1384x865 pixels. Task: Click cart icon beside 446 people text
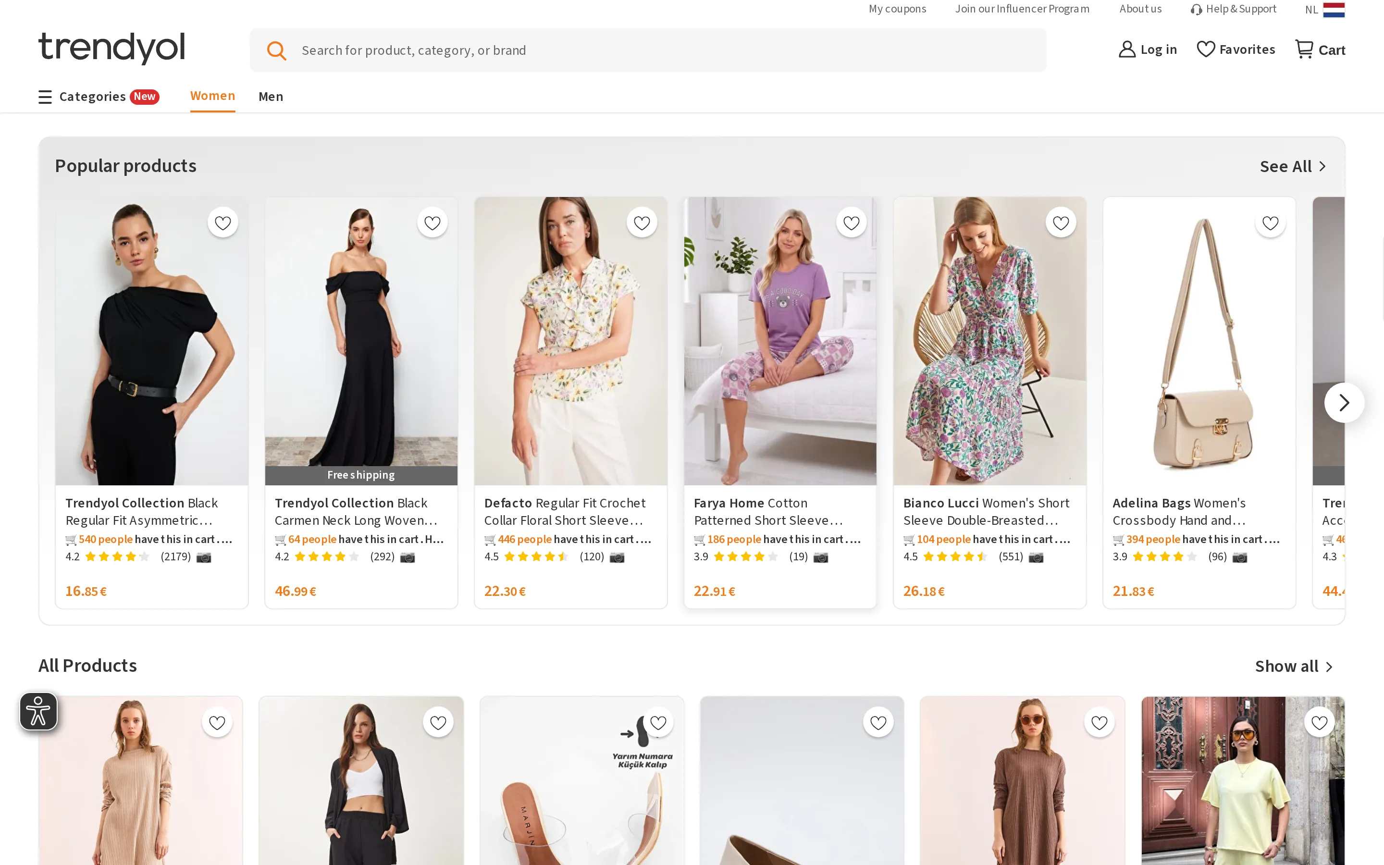click(490, 540)
